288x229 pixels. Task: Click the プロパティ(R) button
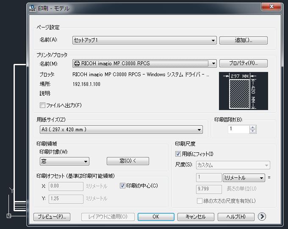244,63
